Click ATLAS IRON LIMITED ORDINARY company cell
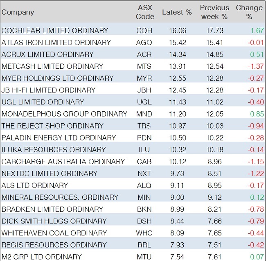The height and width of the screenshot is (262, 266). click(56, 43)
